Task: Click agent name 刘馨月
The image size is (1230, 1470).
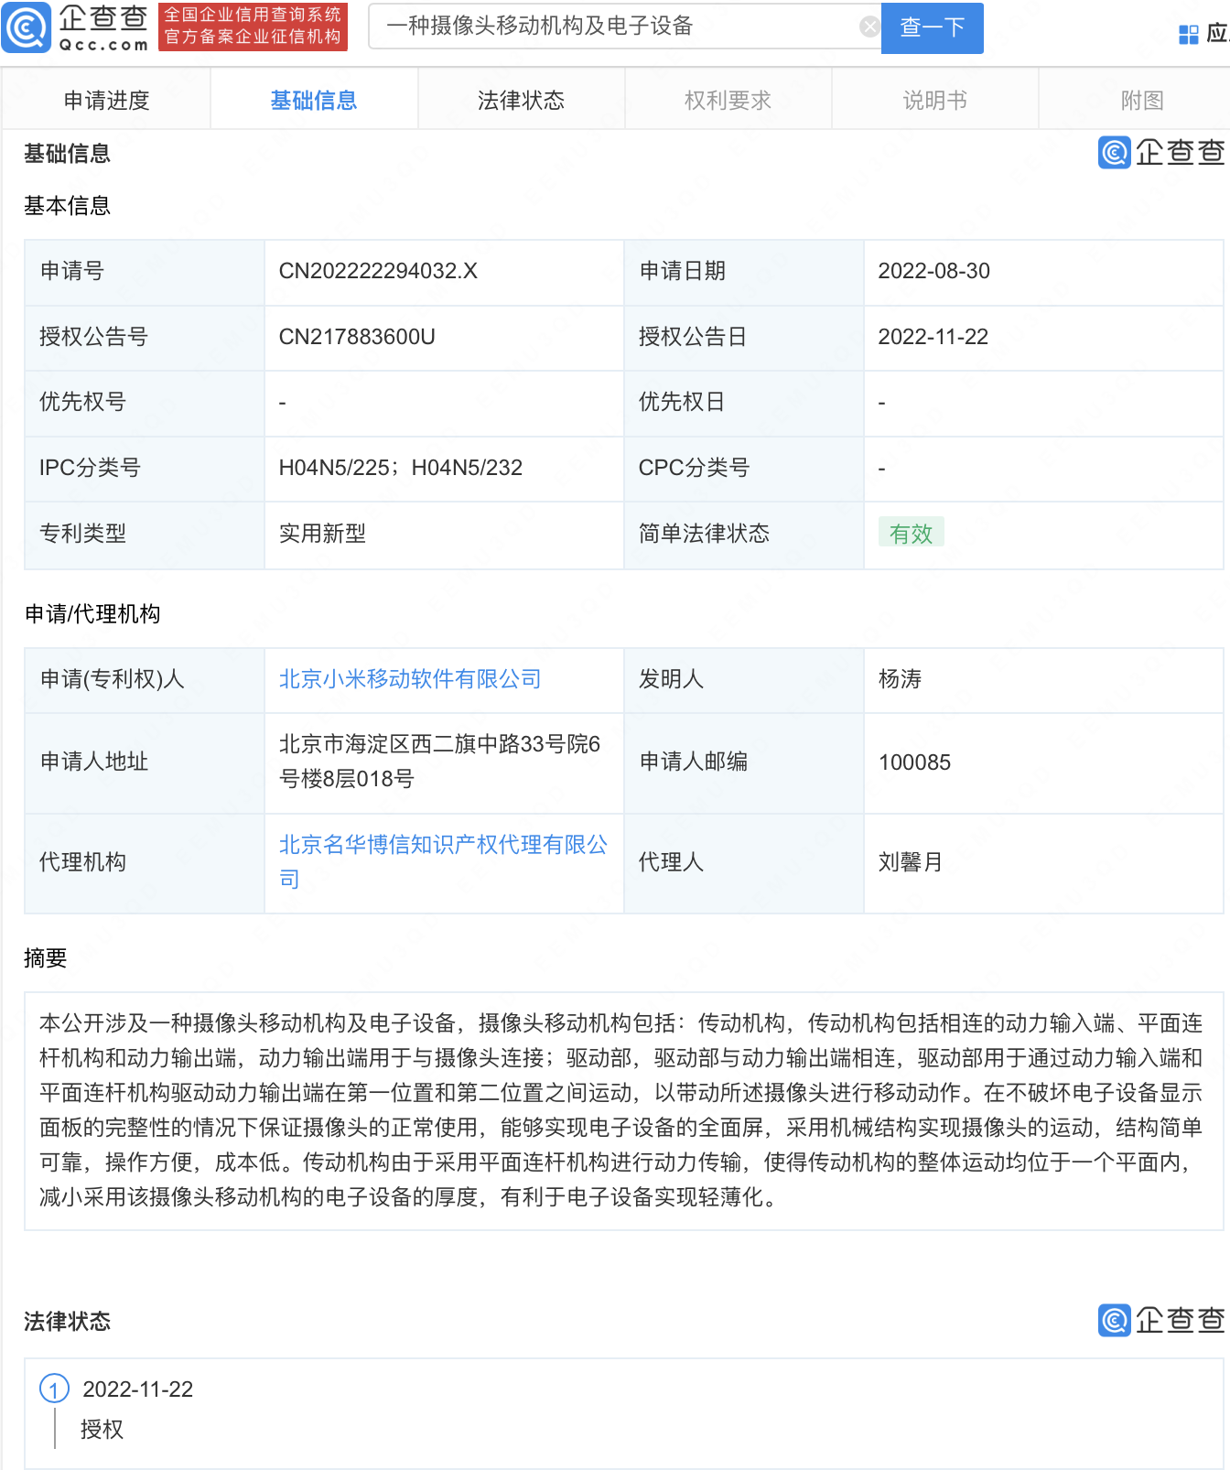Action: (911, 862)
